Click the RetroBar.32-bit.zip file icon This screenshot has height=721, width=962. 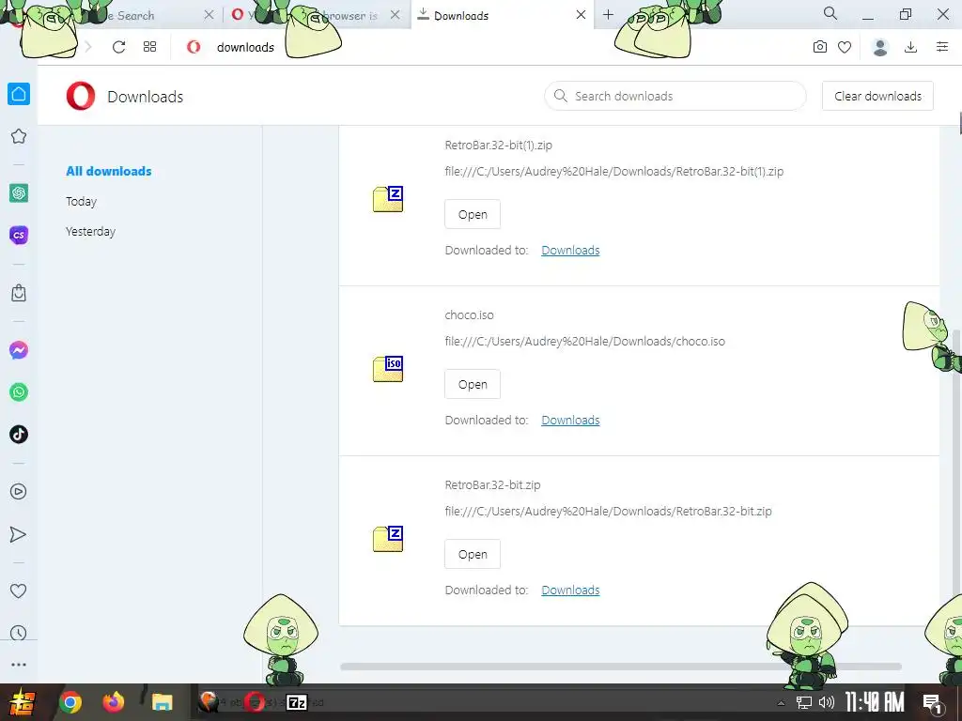388,538
